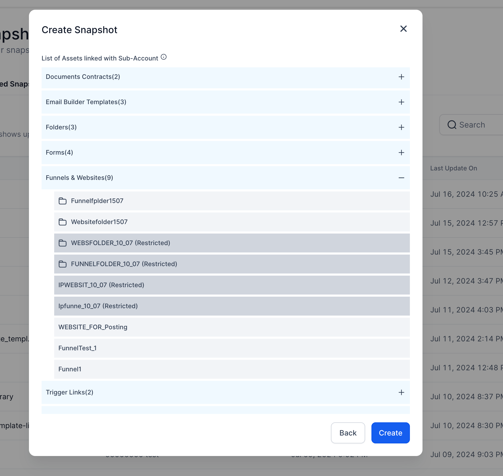Click the Back button
This screenshot has height=476, width=503.
point(348,433)
